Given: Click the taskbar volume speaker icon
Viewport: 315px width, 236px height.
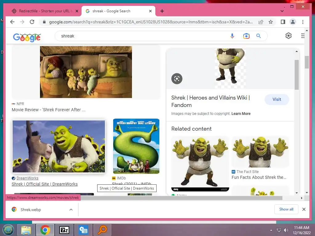Looking at the screenshot, I should tap(286, 230).
